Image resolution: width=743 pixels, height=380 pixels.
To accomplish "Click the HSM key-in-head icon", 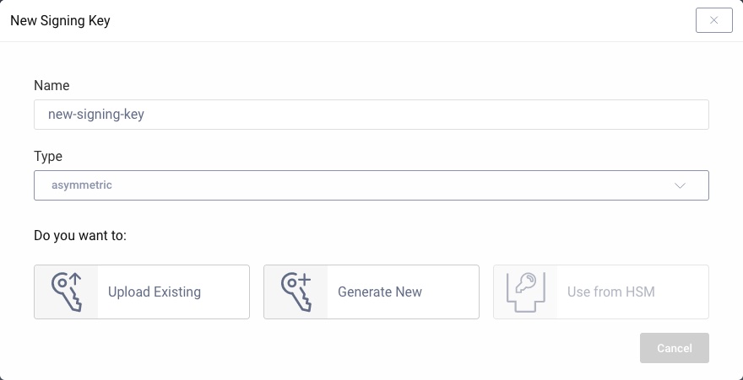I will [525, 292].
